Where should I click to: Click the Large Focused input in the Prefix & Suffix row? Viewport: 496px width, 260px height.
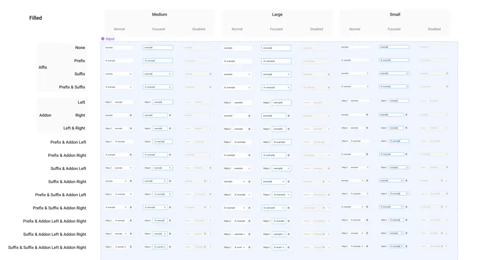276,88
